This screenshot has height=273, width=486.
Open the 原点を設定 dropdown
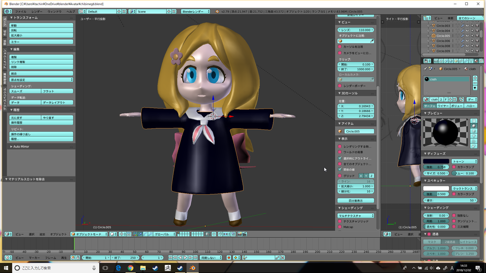41,80
